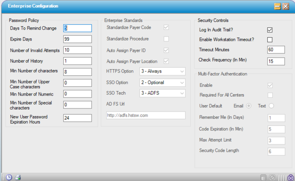Minimize the Enterprise Configuration window
This screenshot has height=181, width=295.
[277, 7]
